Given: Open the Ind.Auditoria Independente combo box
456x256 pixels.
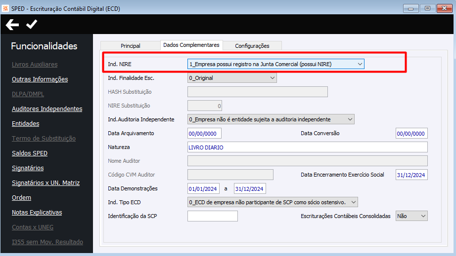Looking at the screenshot, I should coord(271,119).
